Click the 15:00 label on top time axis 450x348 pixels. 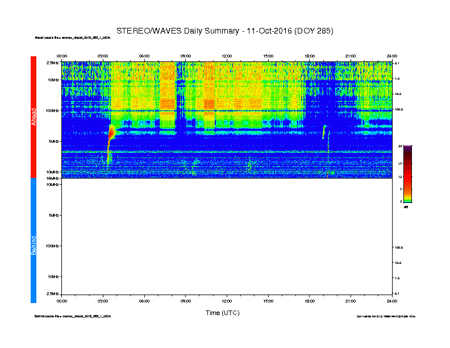(268, 56)
